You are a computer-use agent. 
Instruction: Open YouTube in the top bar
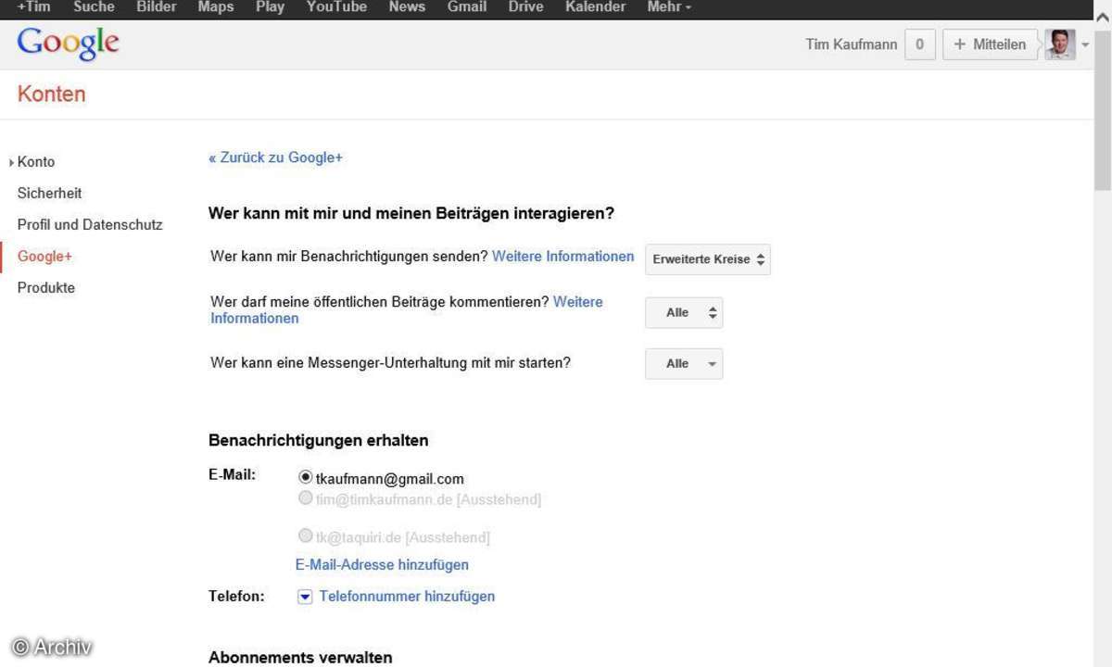point(336,7)
